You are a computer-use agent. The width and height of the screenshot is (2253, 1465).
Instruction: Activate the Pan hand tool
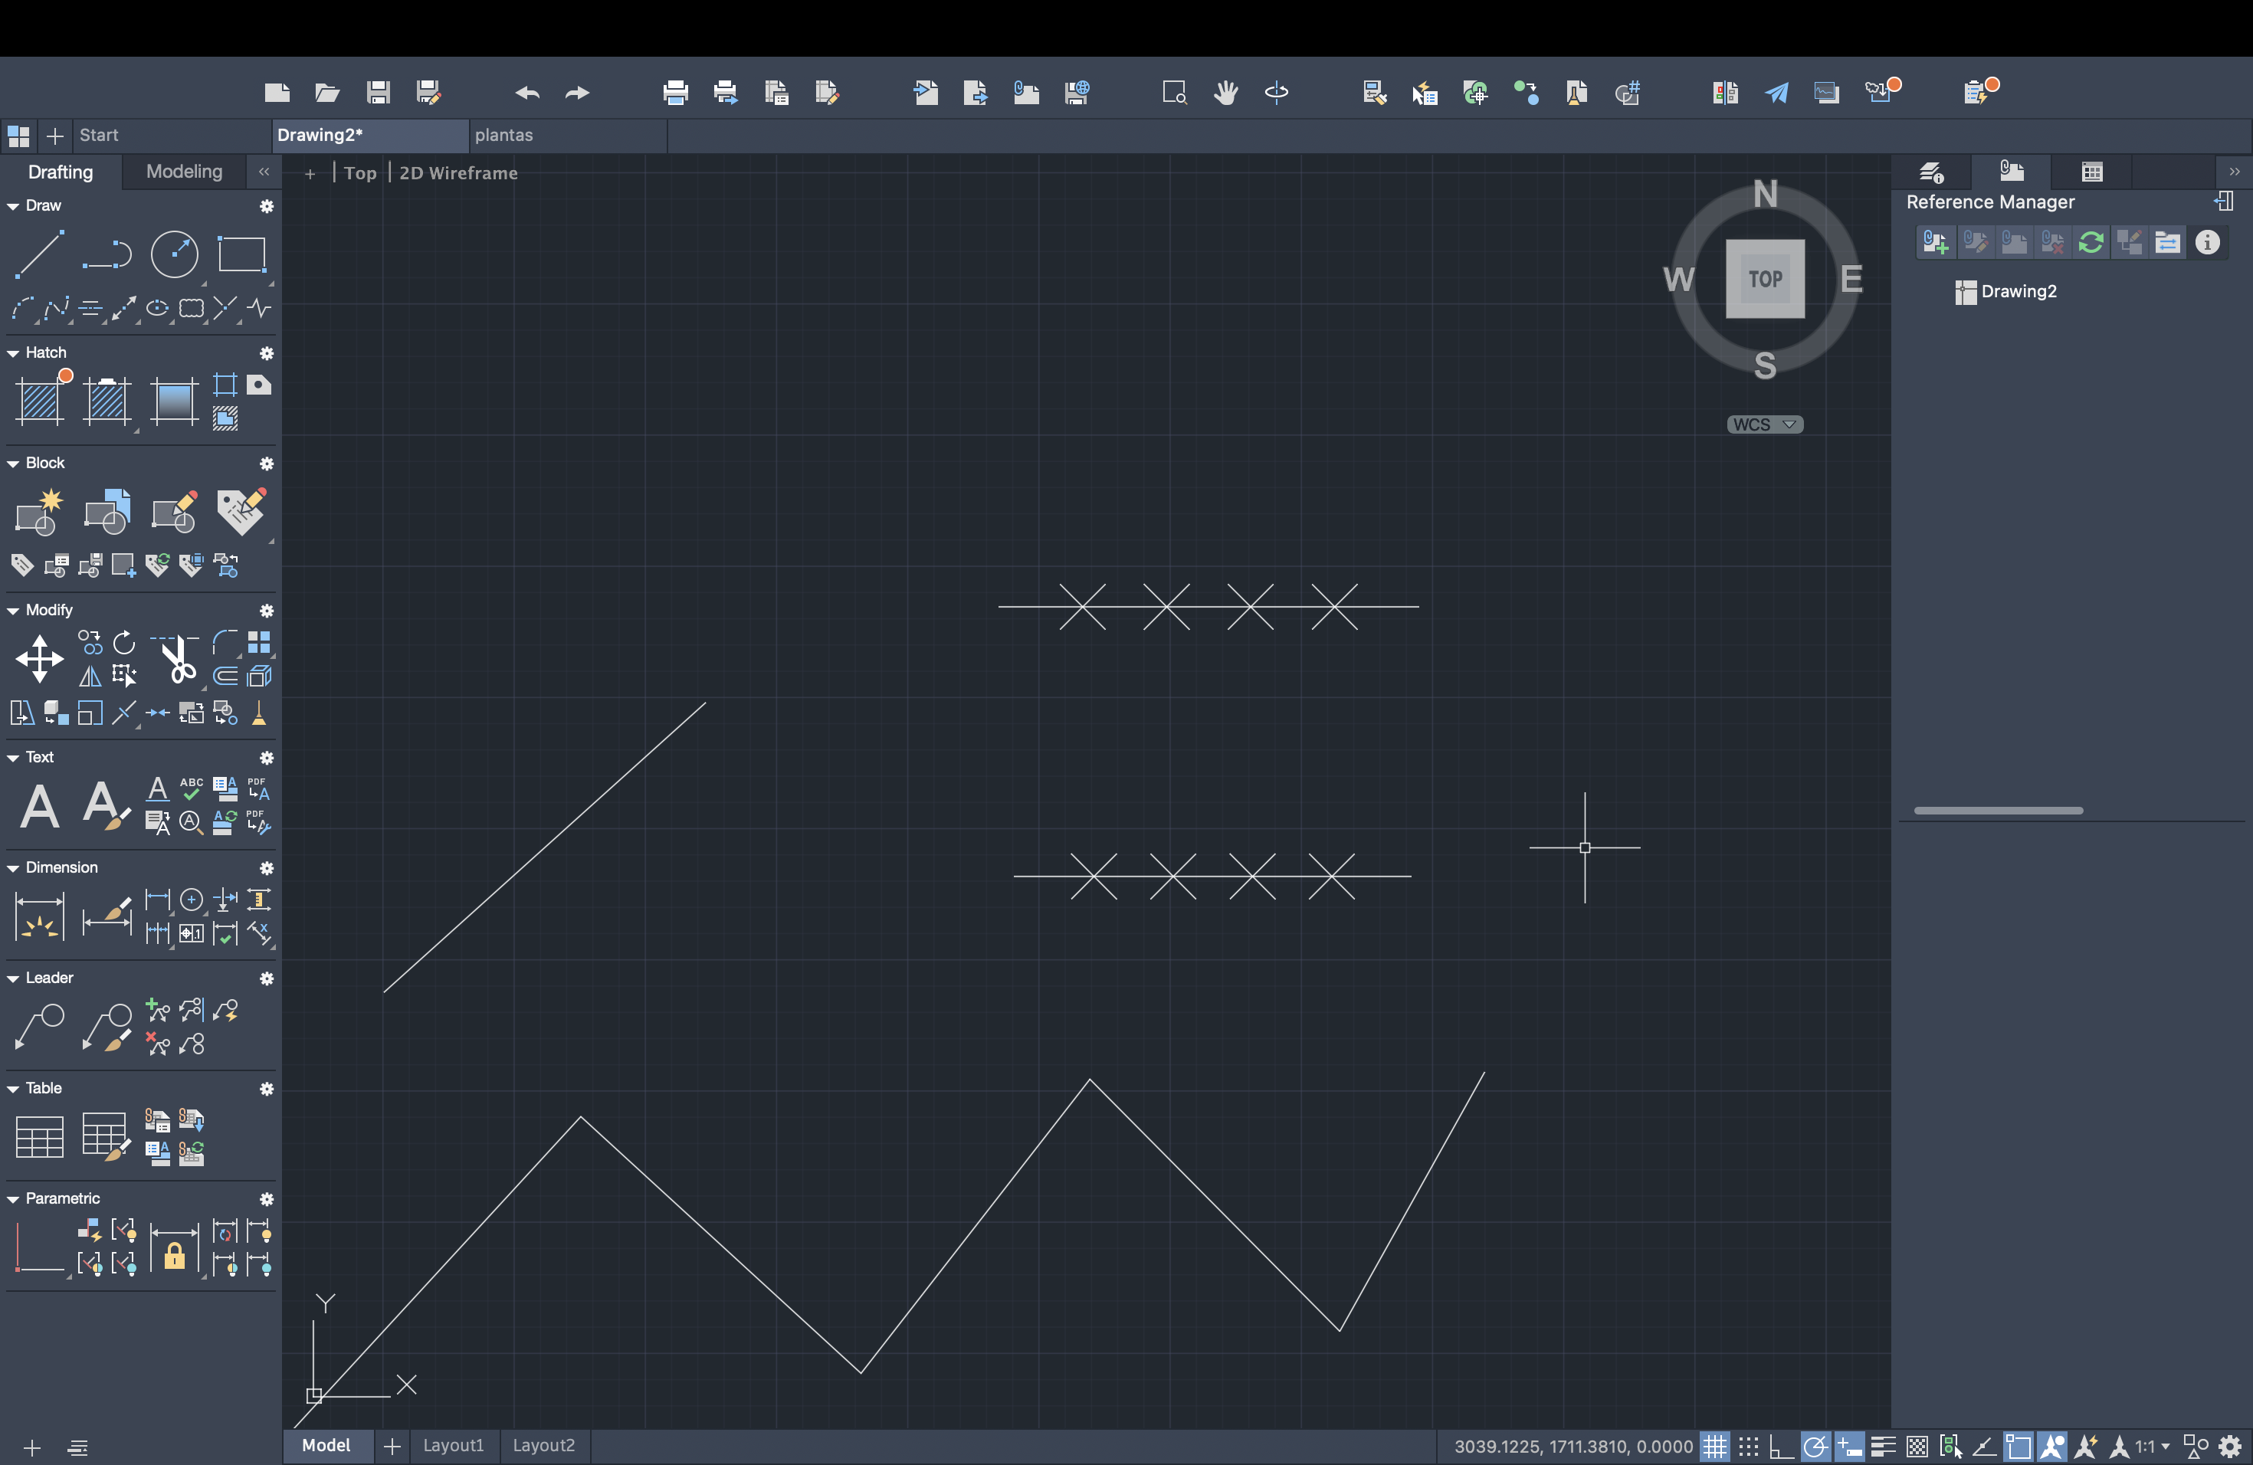pos(1226,92)
